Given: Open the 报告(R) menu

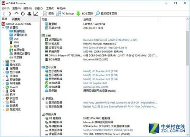Looking at the screenshot, I should pos(28,8).
